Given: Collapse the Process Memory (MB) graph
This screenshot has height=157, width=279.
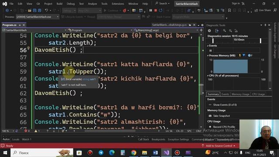Looking at the screenshot, I should pos(208,55).
